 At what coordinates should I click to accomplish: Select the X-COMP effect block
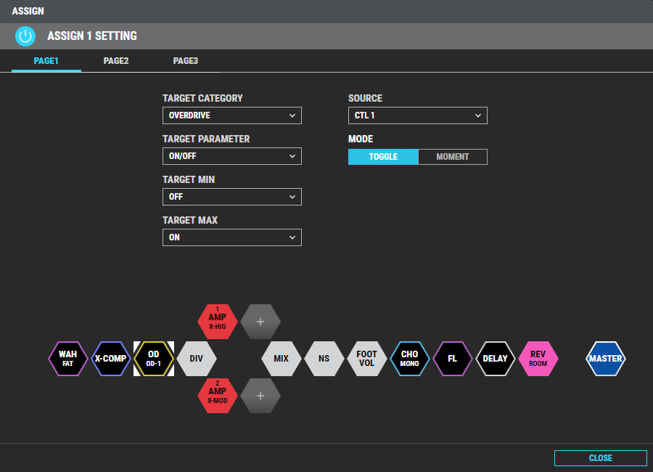tap(111, 359)
